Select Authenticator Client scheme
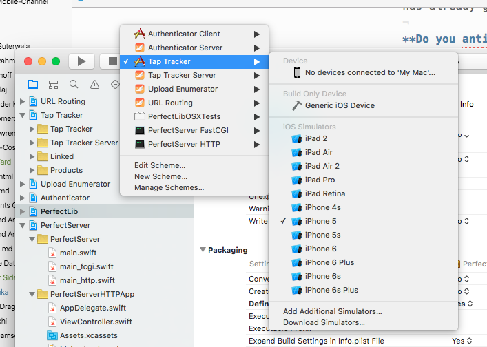 [184, 34]
